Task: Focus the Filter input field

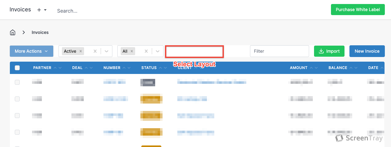Action: [x=279, y=51]
